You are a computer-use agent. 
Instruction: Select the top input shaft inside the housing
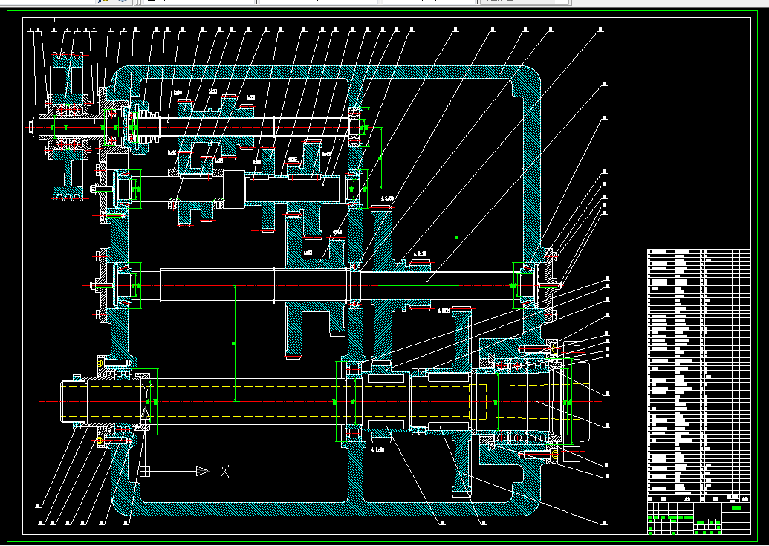pyautogui.click(x=255, y=128)
